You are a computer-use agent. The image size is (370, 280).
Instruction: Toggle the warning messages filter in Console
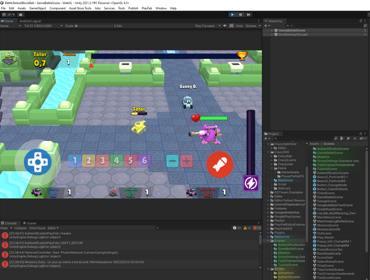247,228
